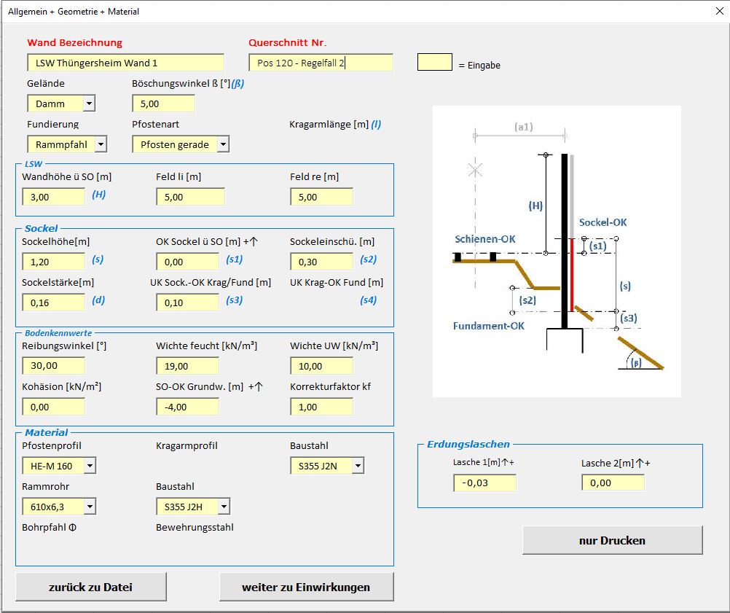The image size is (730, 613).
Task: Edit the Querschnitt Nr. input field
Action: point(321,63)
